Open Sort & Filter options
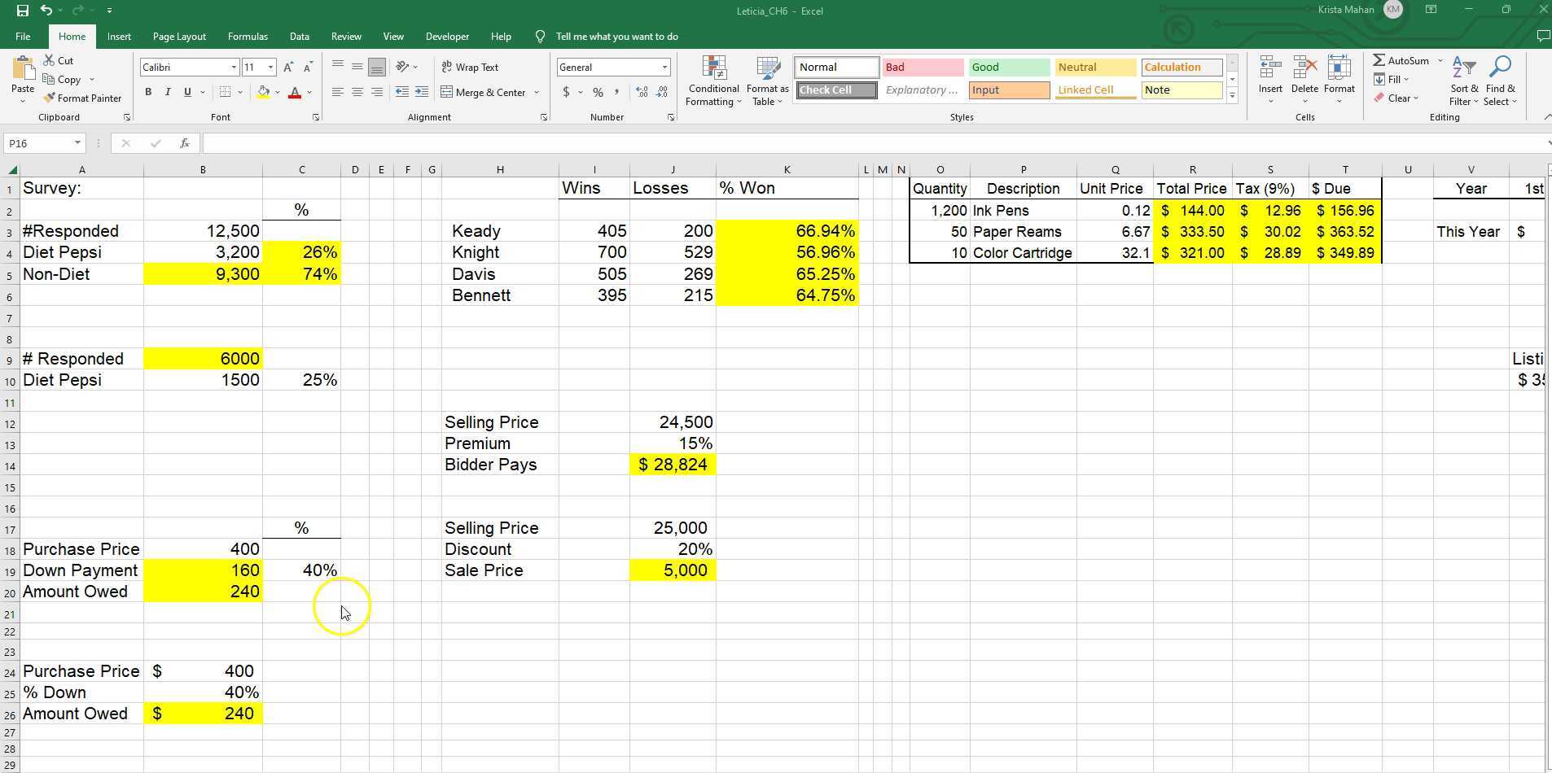The height and width of the screenshot is (773, 1552). pos(1462,79)
